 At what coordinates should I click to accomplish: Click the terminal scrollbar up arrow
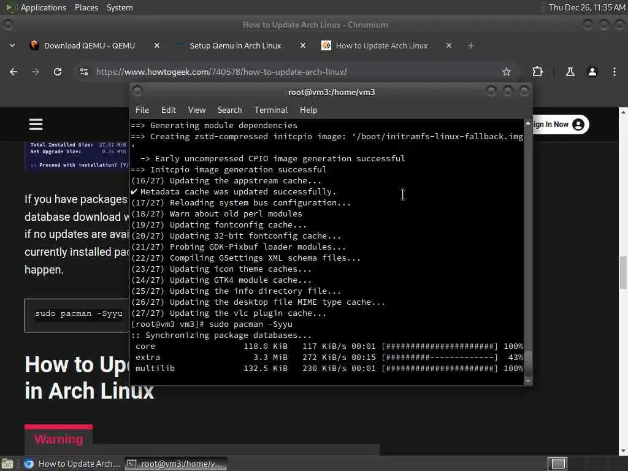528,124
